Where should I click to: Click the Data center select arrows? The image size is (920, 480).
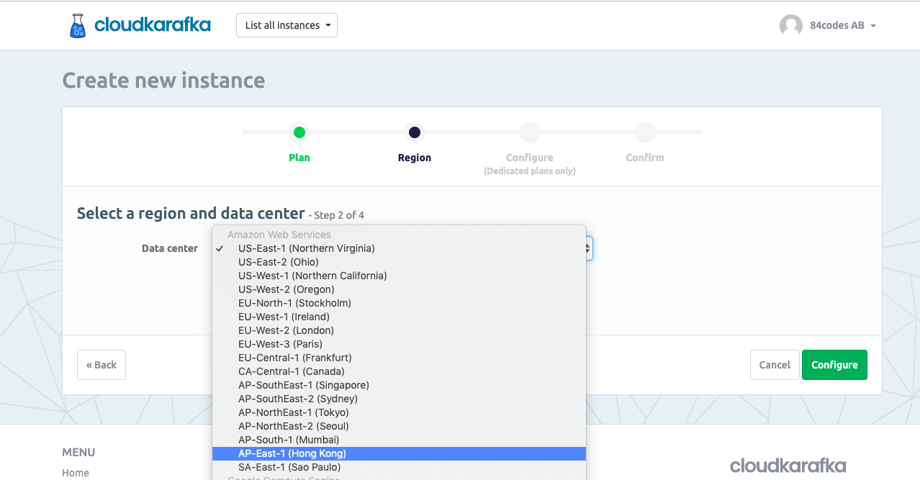pyautogui.click(x=588, y=248)
